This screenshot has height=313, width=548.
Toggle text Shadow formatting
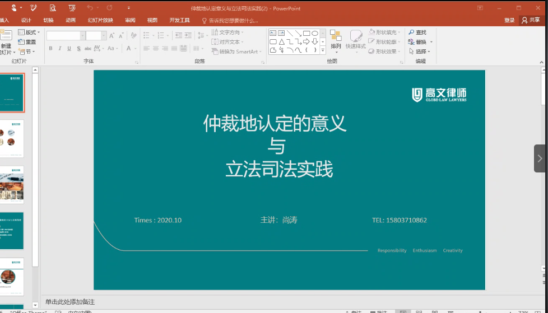tap(78, 48)
